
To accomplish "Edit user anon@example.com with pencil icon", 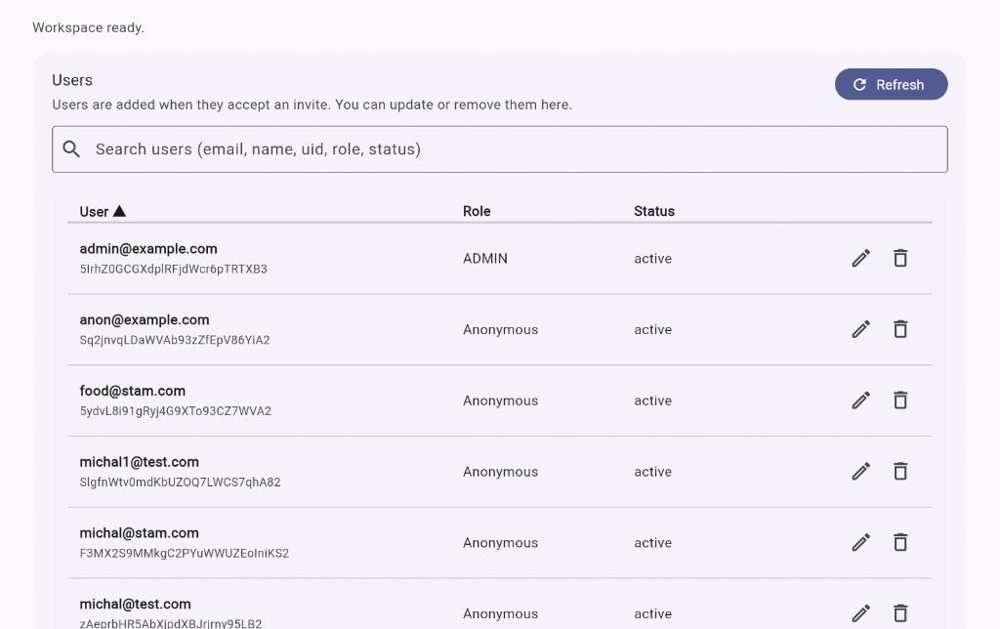I will (x=861, y=329).
